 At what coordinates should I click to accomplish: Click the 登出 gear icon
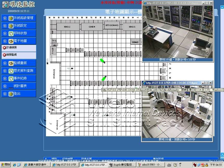pyautogui.click(x=11, y=94)
